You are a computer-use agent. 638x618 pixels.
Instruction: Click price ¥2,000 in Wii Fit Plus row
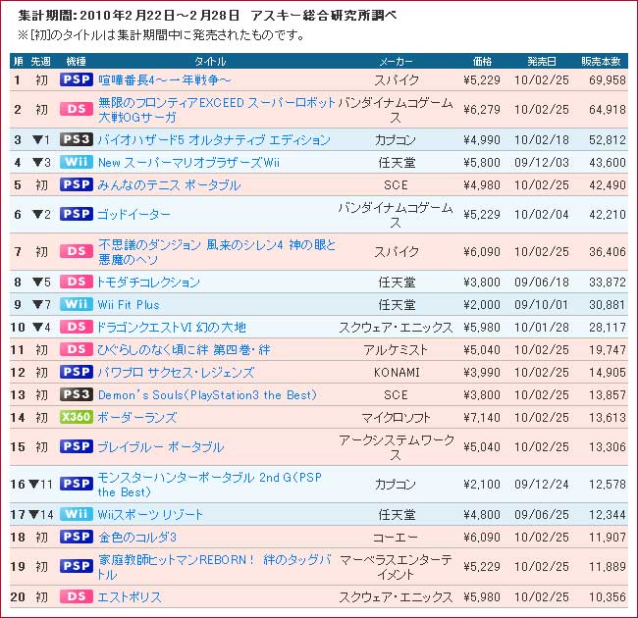[x=482, y=304]
